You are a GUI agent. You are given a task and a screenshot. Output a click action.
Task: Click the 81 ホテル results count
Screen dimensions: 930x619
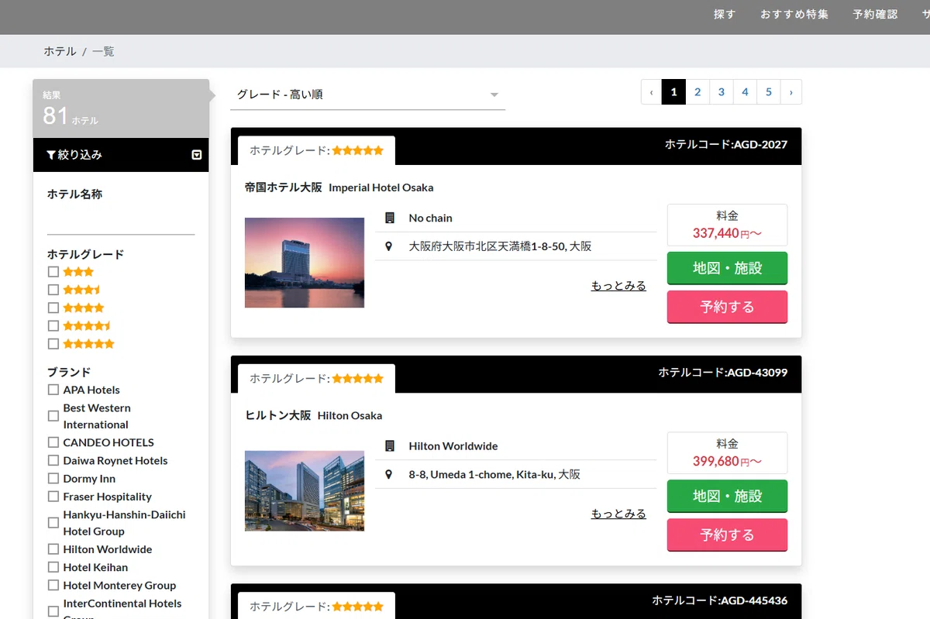(x=71, y=116)
